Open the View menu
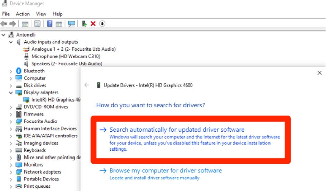 coord(41,14)
